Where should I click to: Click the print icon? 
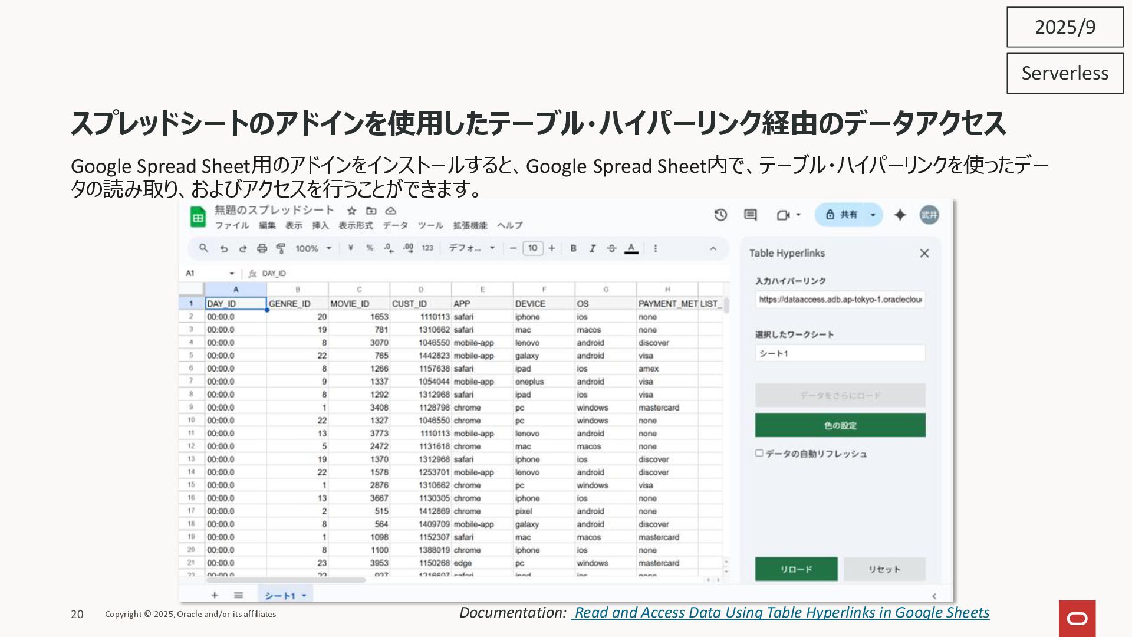pos(262,248)
